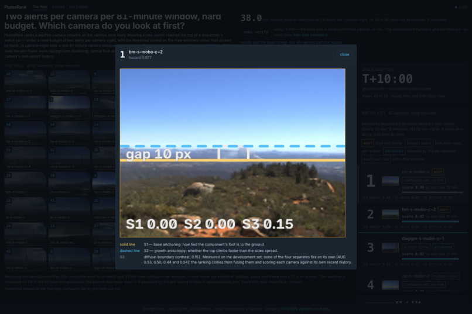This screenshot has height=314, width=472.
Task: Open wall camera tile ranked 6
Action: point(69,259)
